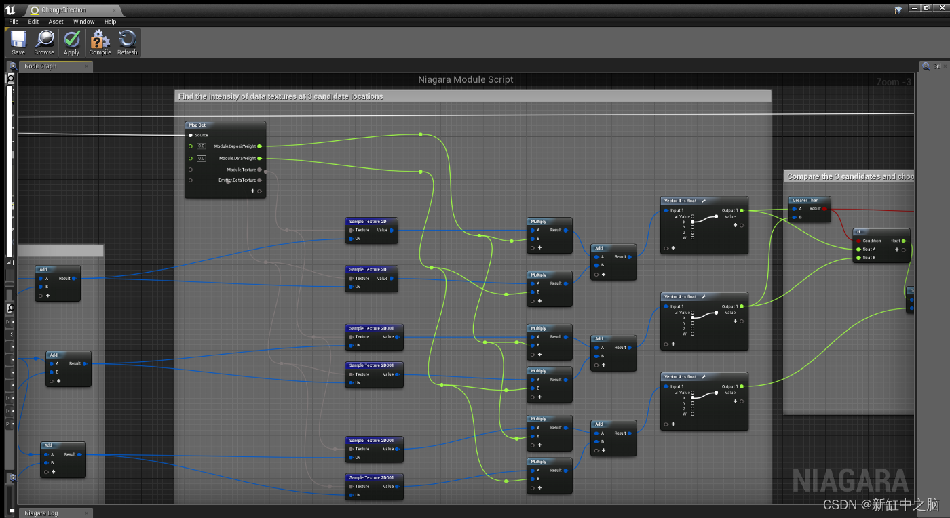This screenshot has width=950, height=518.
Task: Open the Help menu
Action: tap(110, 22)
